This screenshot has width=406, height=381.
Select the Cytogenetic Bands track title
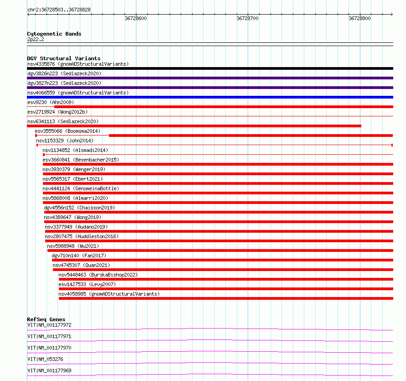54,34
